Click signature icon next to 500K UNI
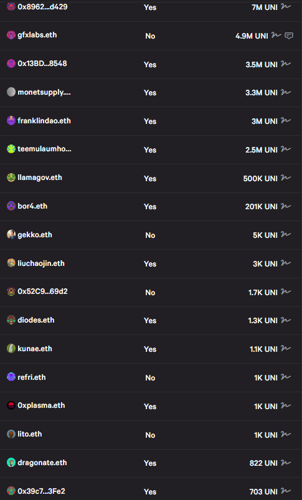The width and height of the screenshot is (302, 500). [x=286, y=177]
